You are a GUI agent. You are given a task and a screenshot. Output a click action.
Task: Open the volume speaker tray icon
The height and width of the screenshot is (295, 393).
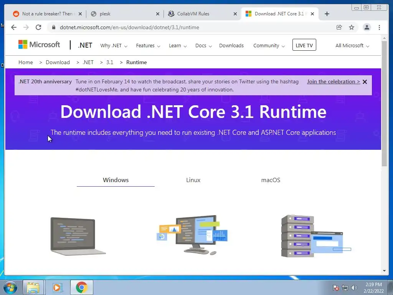(x=354, y=288)
